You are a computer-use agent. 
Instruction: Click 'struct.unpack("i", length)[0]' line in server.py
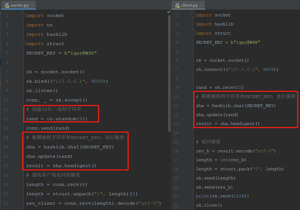[x=82, y=194]
